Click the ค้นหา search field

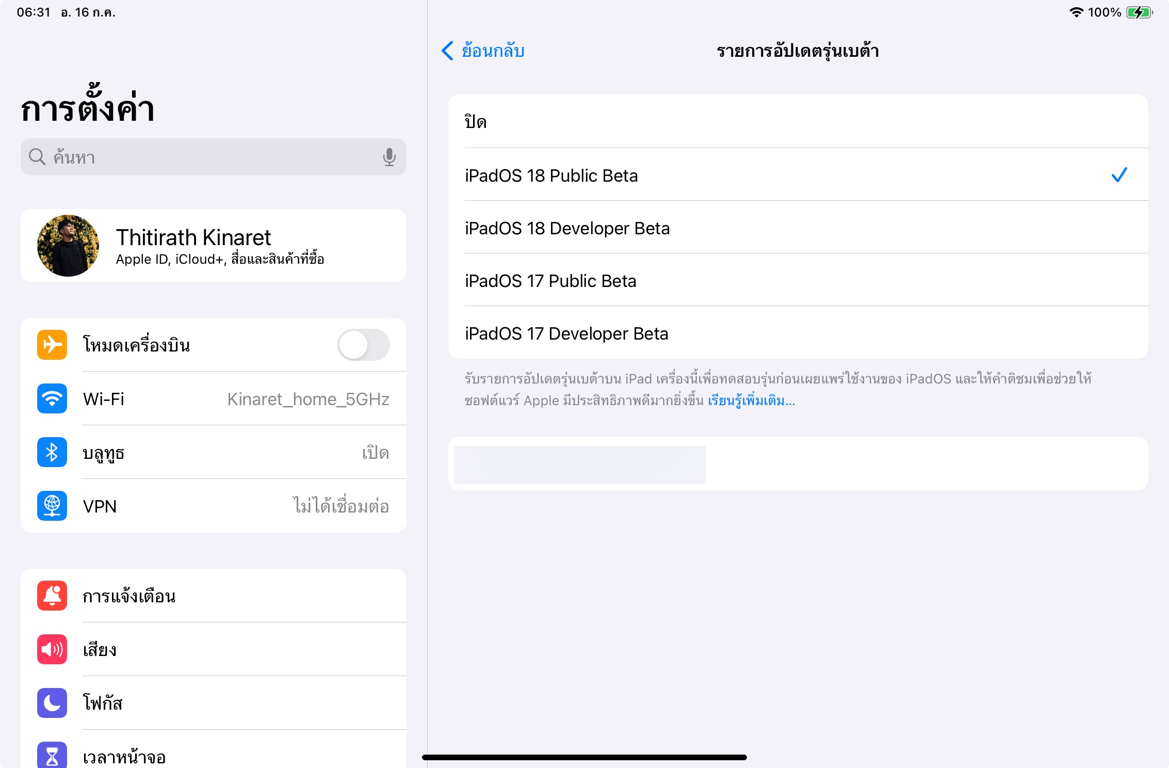pyautogui.click(x=206, y=157)
